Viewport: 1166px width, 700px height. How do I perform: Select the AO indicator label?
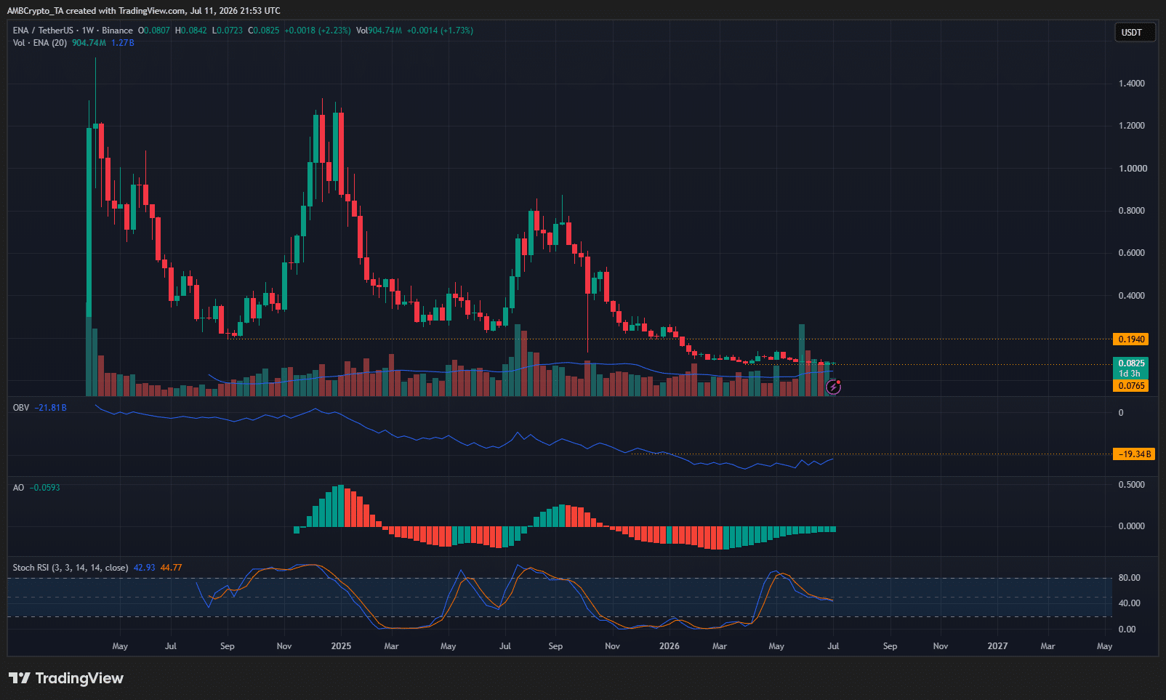(18, 488)
